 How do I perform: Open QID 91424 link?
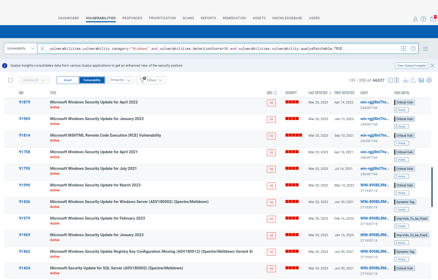pyautogui.click(x=24, y=268)
